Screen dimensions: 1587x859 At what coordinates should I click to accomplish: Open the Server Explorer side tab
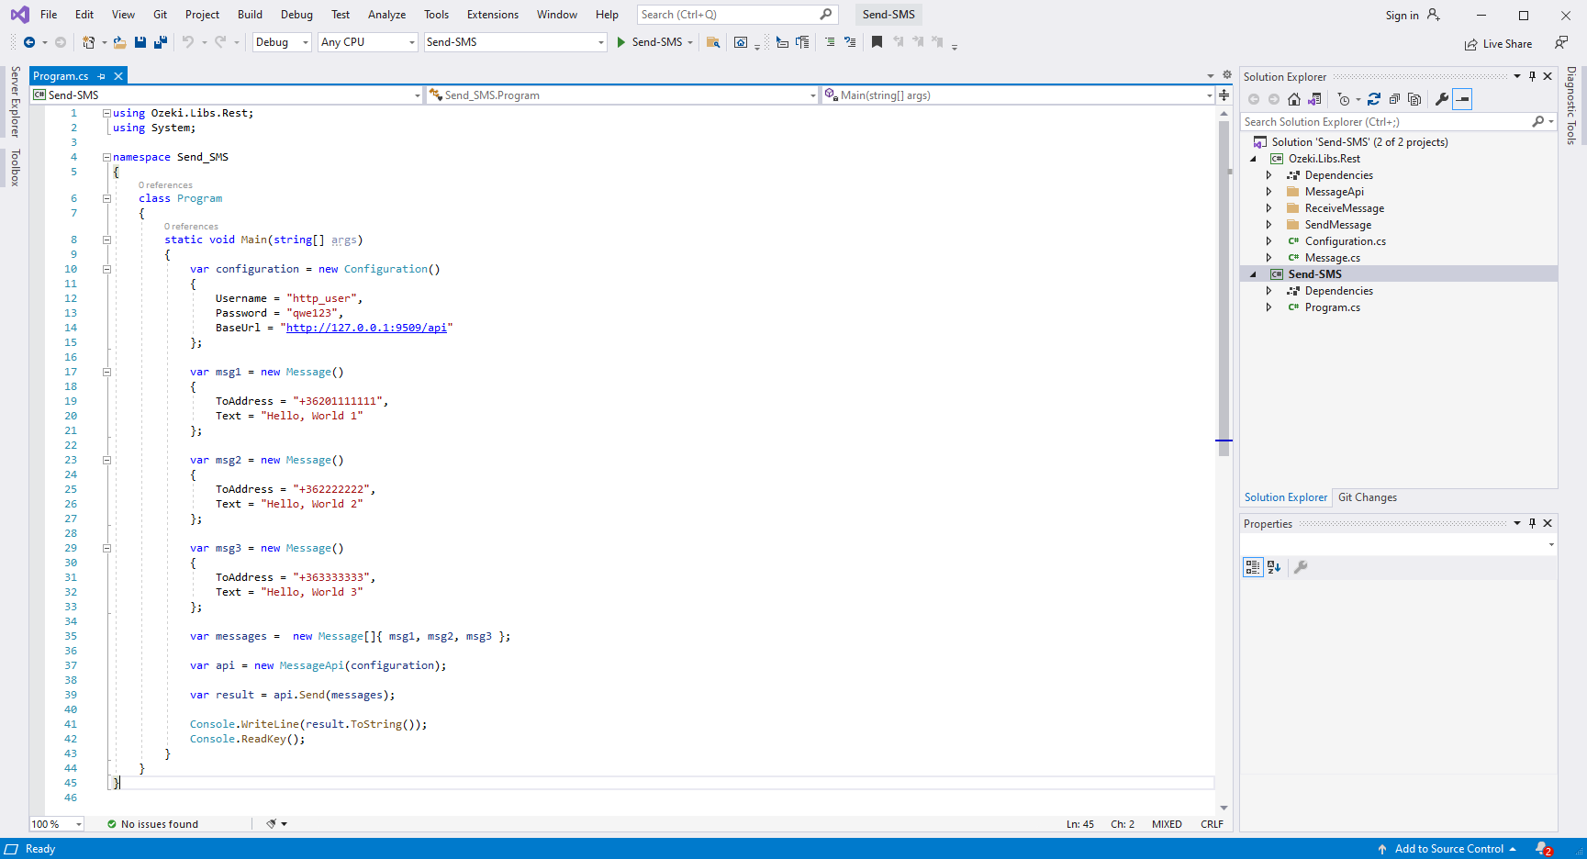point(16,101)
